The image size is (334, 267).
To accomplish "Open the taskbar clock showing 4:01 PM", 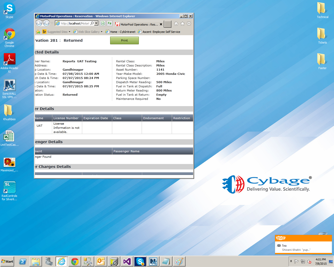I will point(321,262).
